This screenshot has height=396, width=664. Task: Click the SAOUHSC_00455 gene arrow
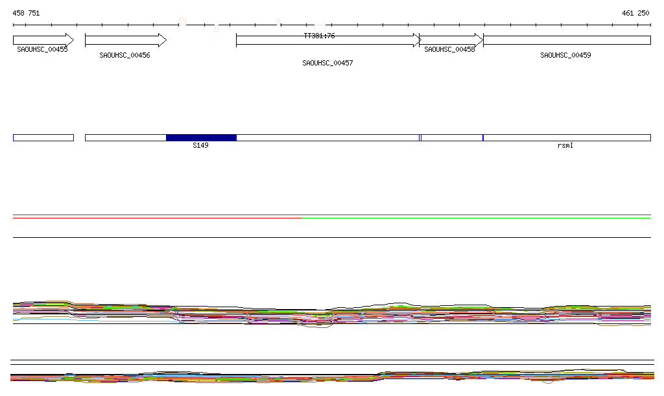pos(43,40)
